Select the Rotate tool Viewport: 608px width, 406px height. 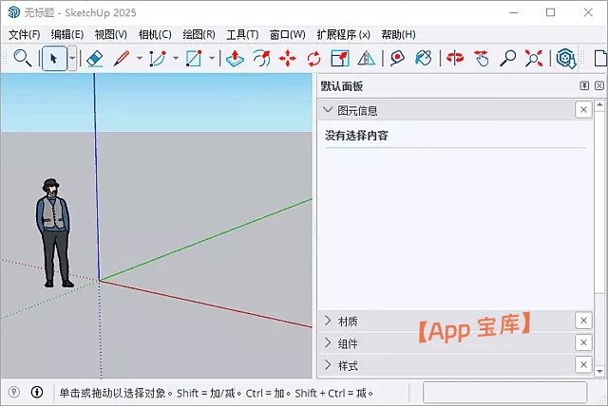313,59
